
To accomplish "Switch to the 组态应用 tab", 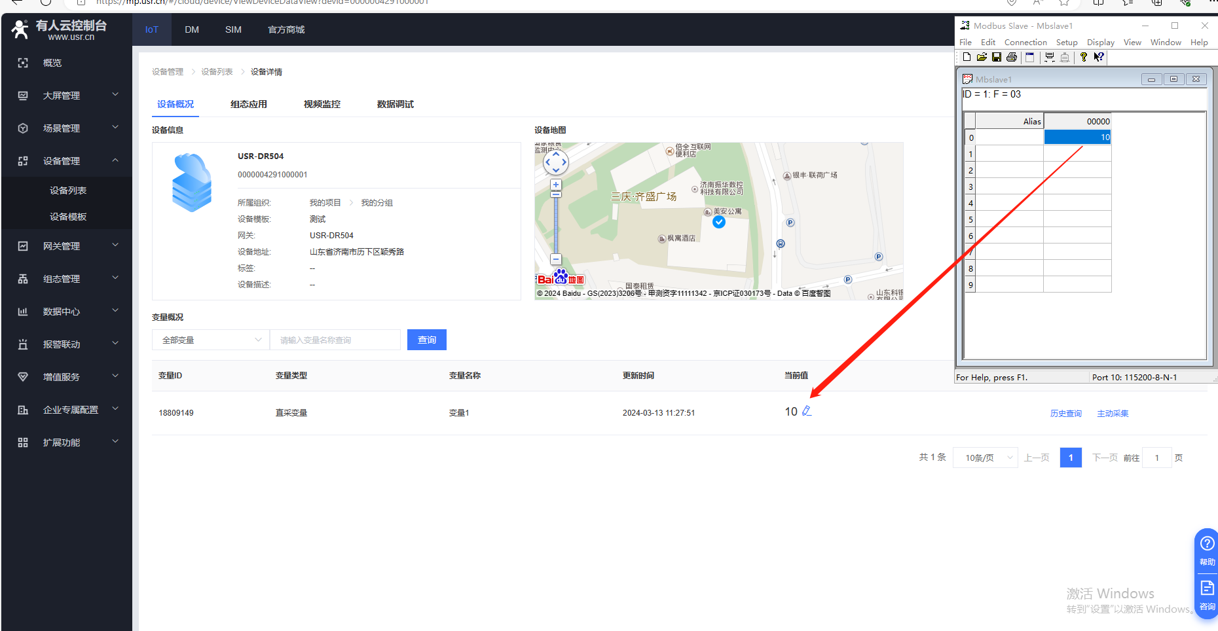I will tap(248, 104).
